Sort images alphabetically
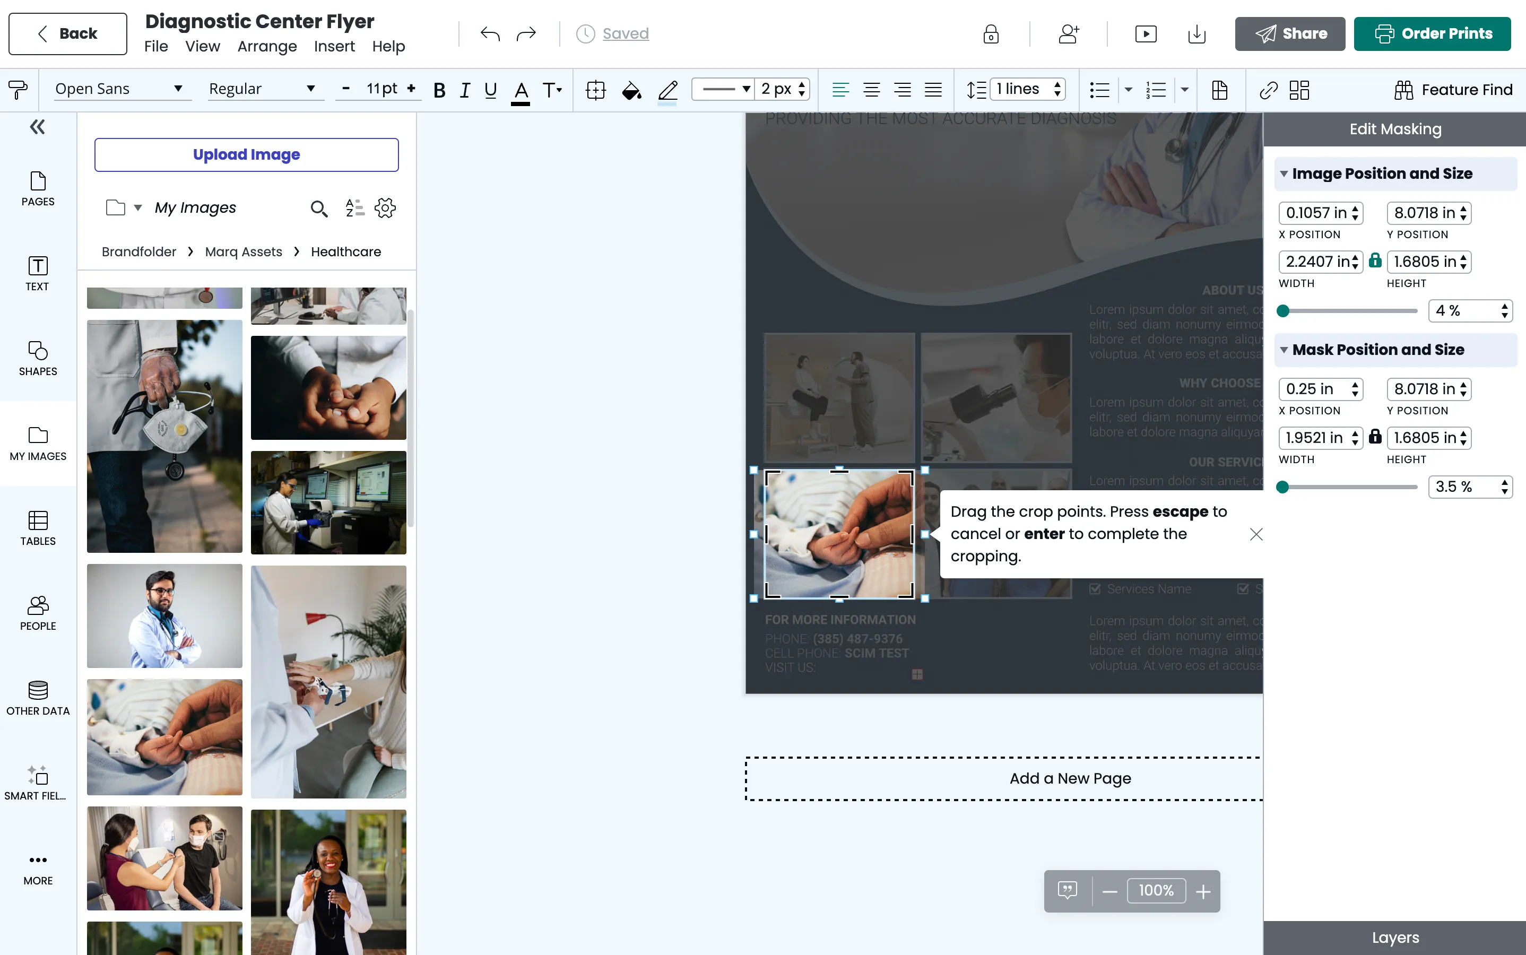The width and height of the screenshot is (1526, 955). coord(355,208)
